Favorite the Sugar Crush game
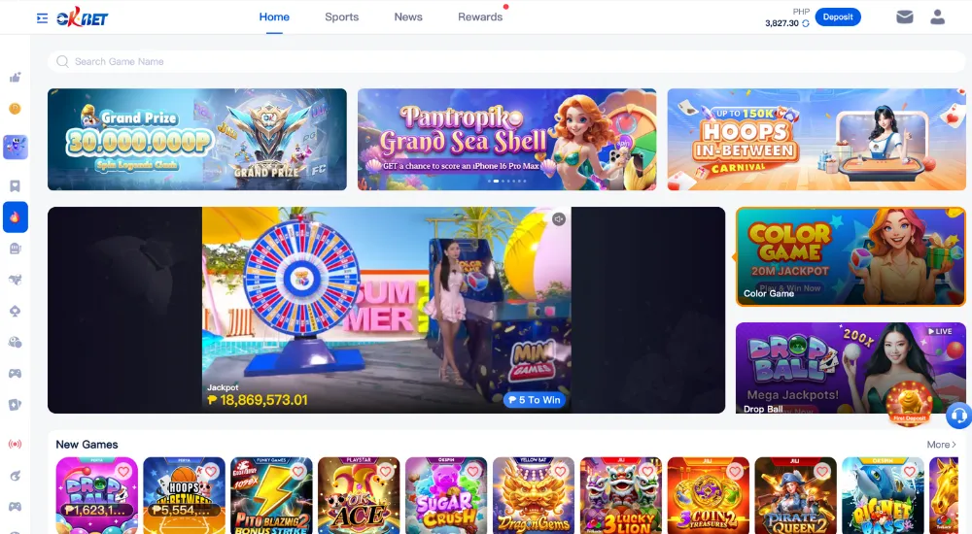 point(473,472)
